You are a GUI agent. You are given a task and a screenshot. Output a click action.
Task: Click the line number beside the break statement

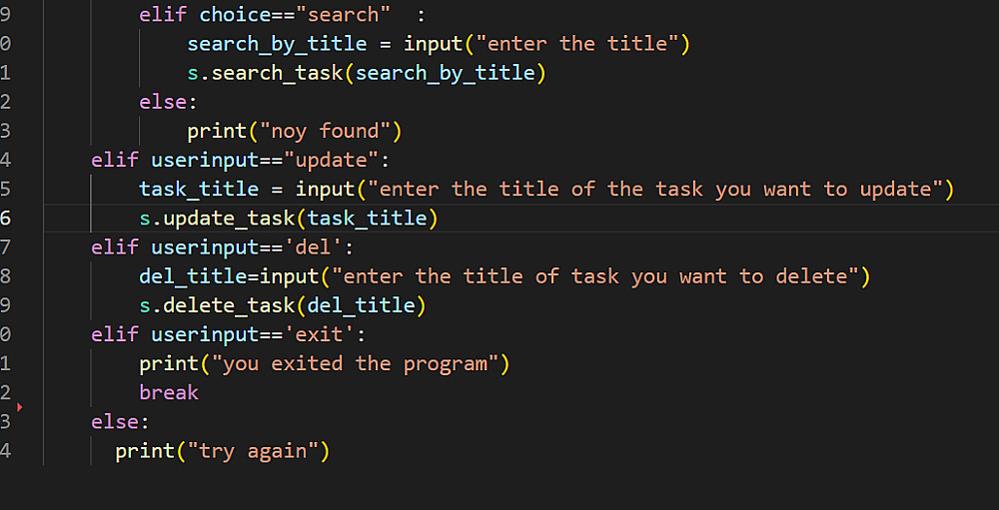[6, 392]
